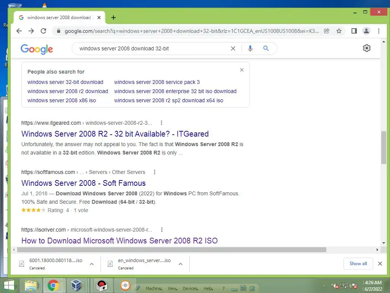The image size is (390, 293).
Task: Click the vertical scrollbar thumb
Action: click(384, 147)
